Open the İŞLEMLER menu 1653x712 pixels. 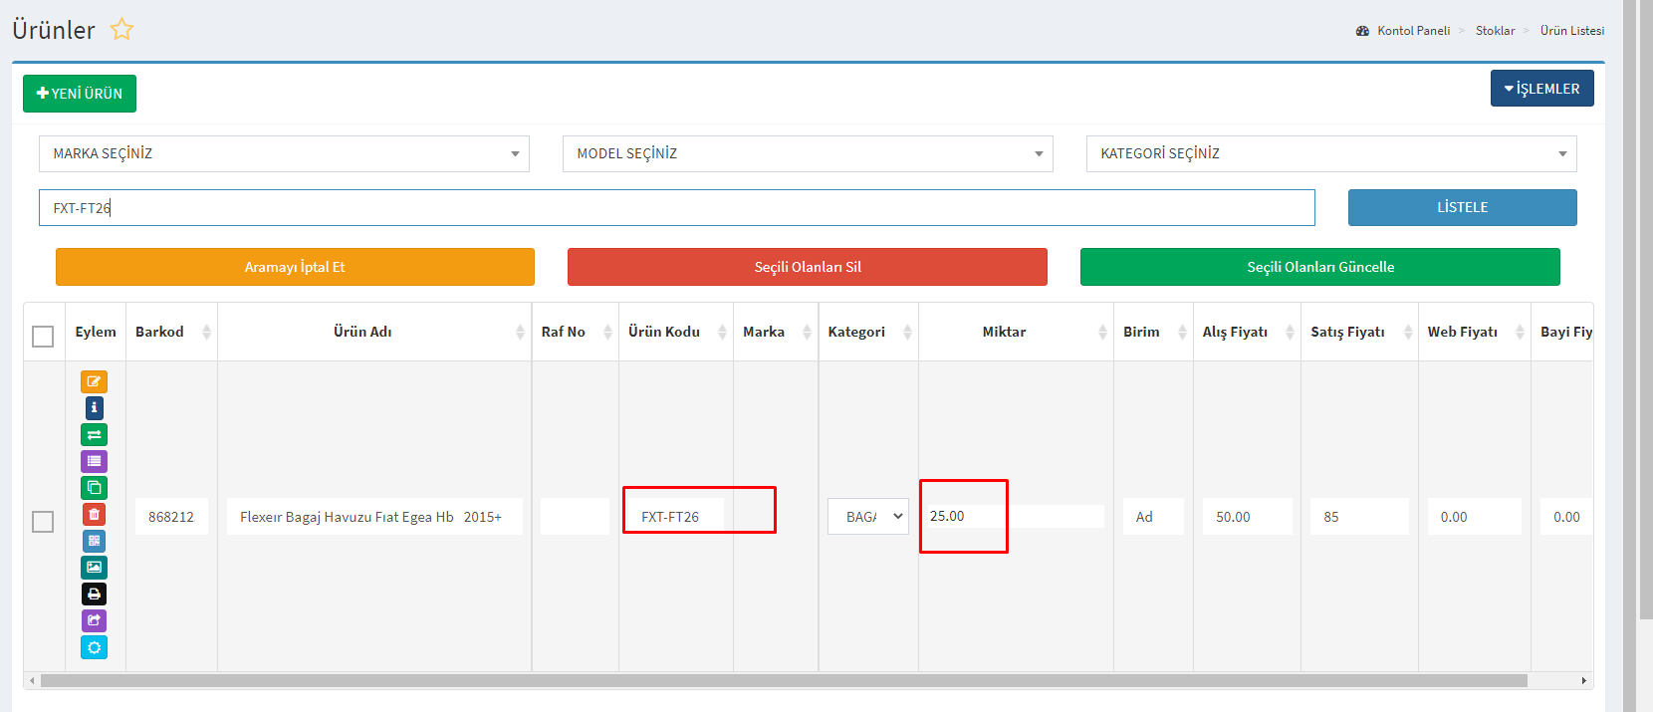point(1541,89)
